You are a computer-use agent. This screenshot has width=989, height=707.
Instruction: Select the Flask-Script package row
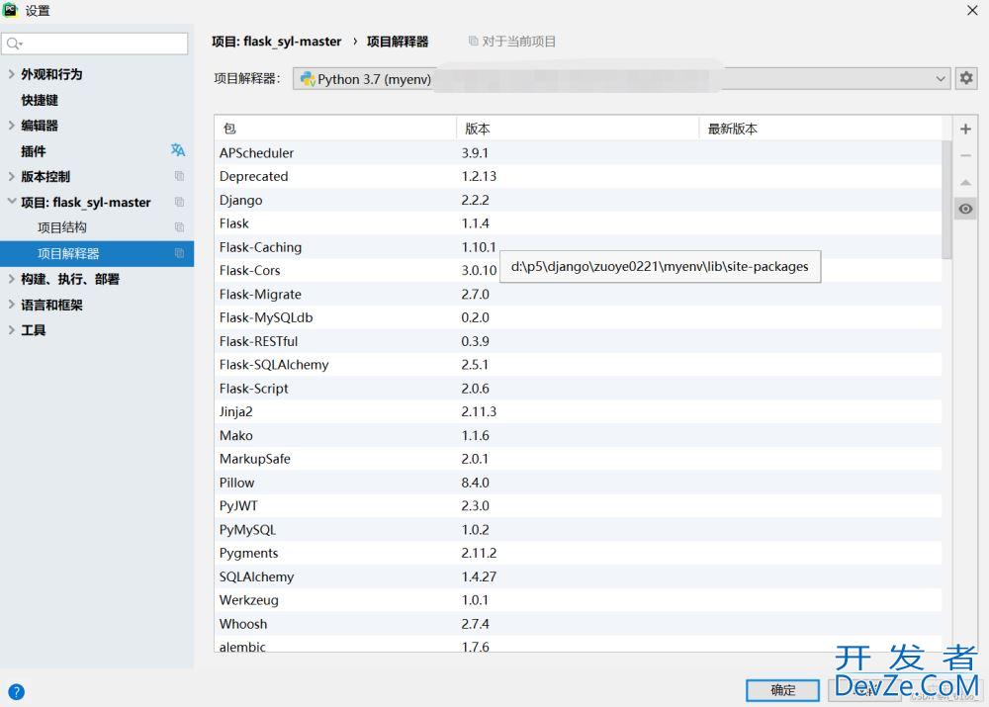(x=579, y=388)
